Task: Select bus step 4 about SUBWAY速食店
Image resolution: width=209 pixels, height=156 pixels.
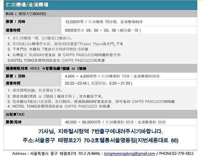Action: pos(64,55)
